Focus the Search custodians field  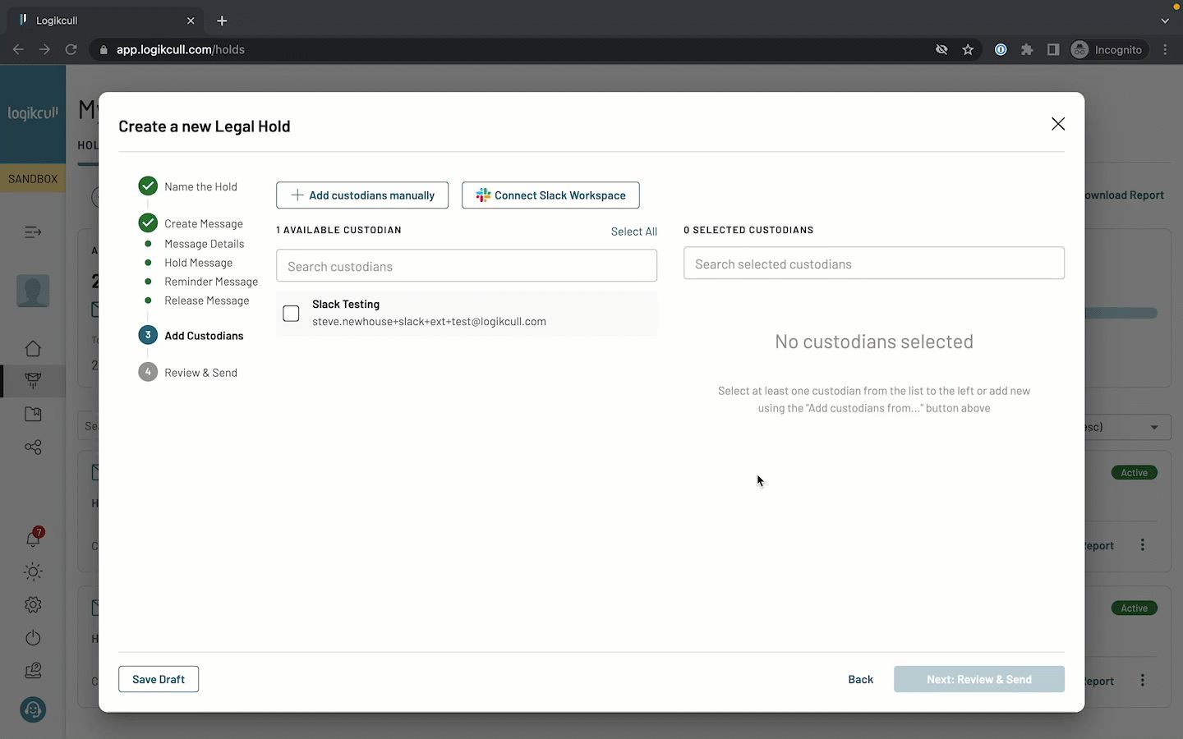coord(467,266)
